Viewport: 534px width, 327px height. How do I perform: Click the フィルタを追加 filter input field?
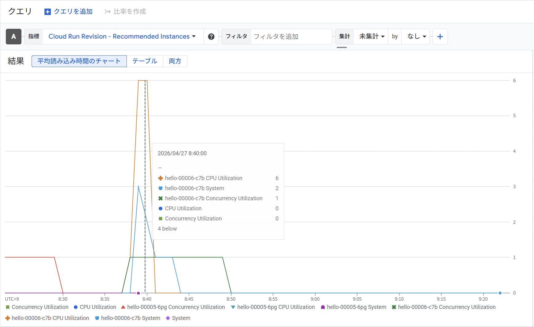290,37
